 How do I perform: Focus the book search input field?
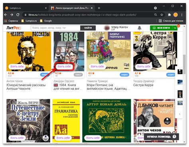coord(55,28)
